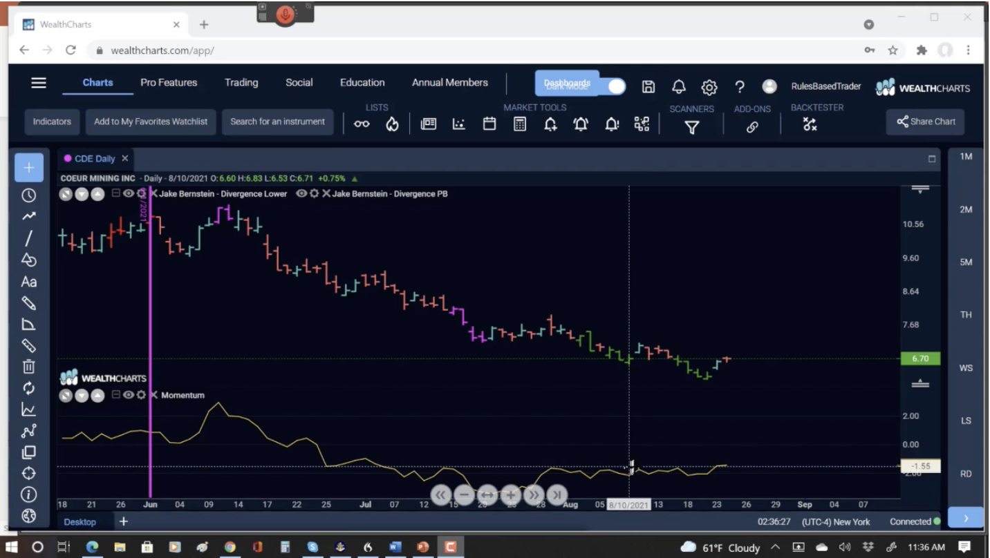
Task: Click the refresh sync icon in left toolbar
Action: (x=29, y=388)
